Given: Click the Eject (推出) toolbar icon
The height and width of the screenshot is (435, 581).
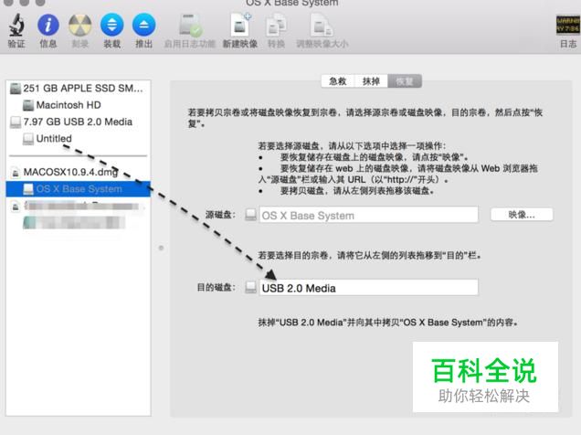Looking at the screenshot, I should pos(143,26).
